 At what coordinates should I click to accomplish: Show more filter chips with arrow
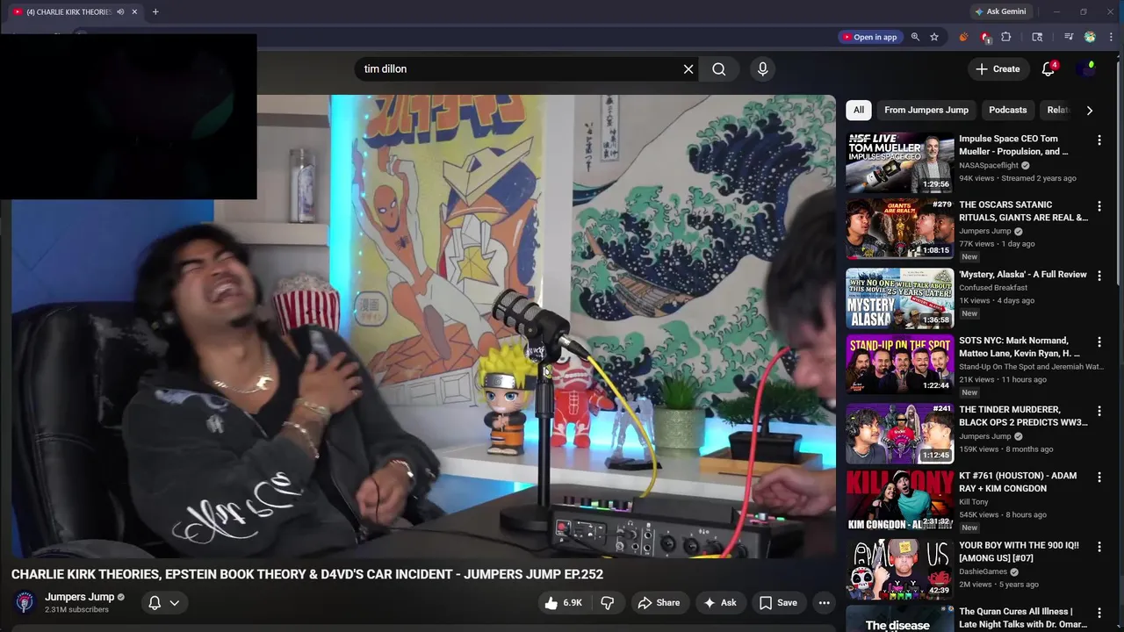[x=1090, y=111]
